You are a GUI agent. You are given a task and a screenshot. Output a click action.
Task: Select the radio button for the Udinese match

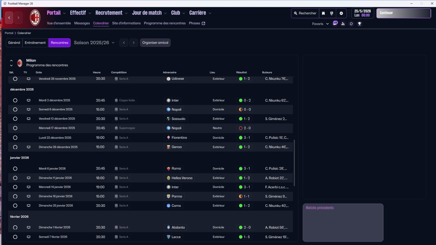click(15, 79)
